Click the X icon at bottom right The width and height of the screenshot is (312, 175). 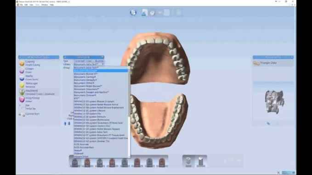click(278, 173)
